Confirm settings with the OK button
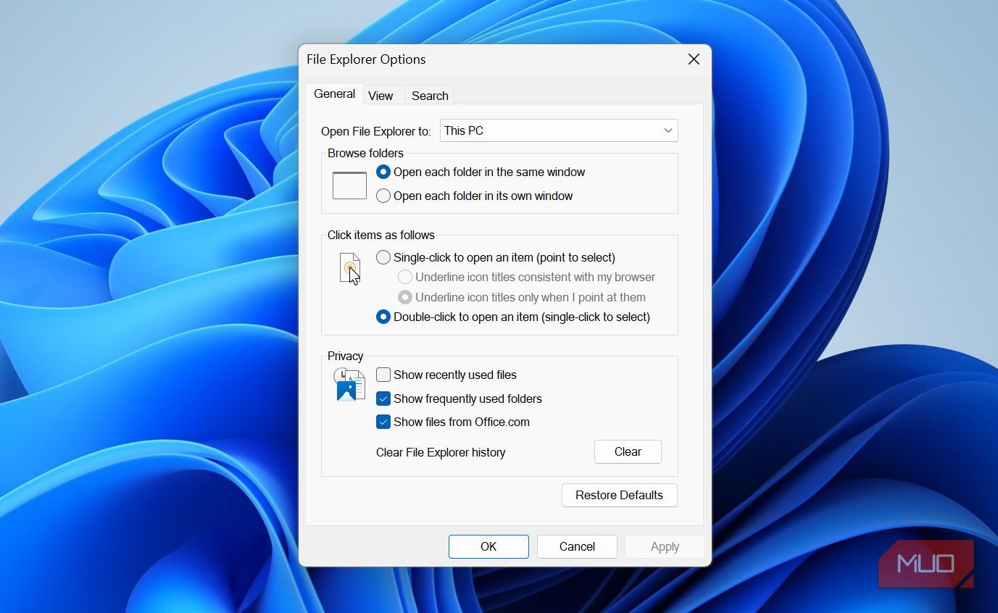The width and height of the screenshot is (998, 613). pos(488,546)
